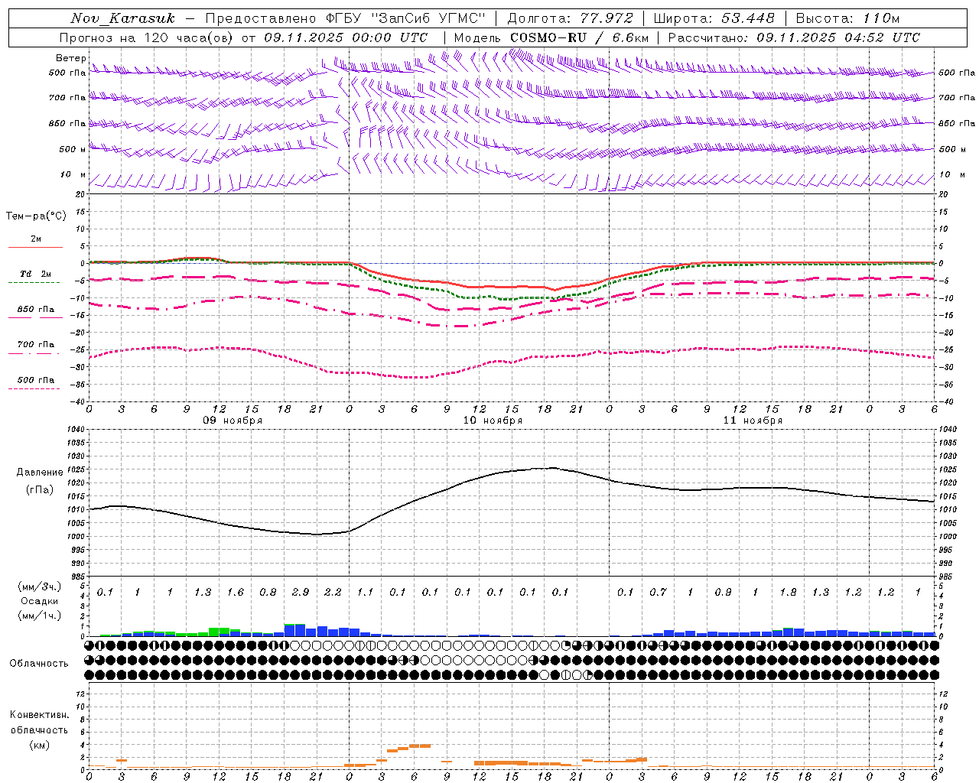Click the (мм/3ч.) precipitation unit label

(39, 586)
